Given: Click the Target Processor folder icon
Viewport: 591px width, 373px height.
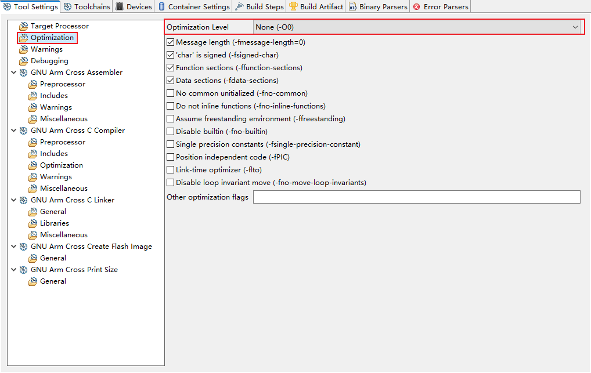Looking at the screenshot, I should click(x=23, y=26).
